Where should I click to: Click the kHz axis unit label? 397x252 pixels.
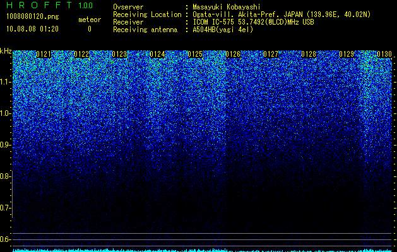pos(6,51)
